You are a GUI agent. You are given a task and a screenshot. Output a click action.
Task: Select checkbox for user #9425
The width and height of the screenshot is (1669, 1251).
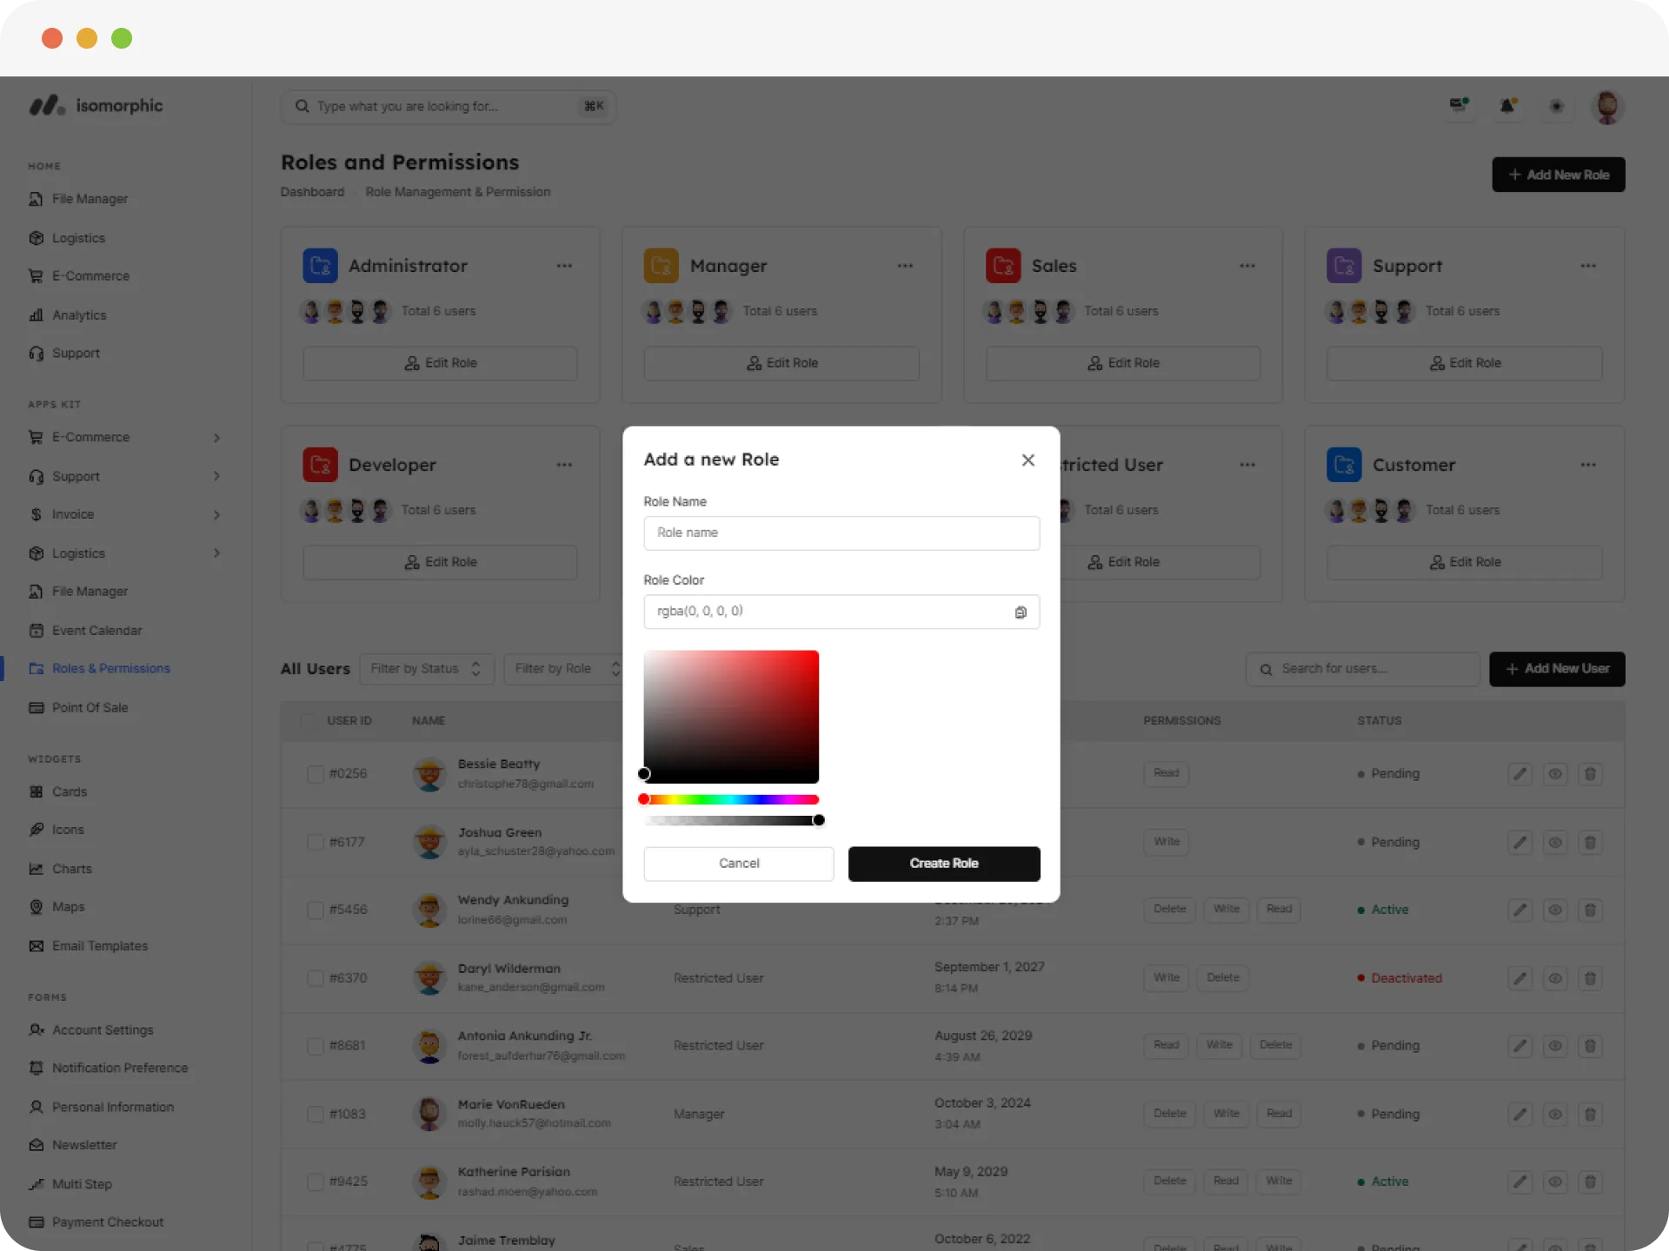(x=316, y=1181)
